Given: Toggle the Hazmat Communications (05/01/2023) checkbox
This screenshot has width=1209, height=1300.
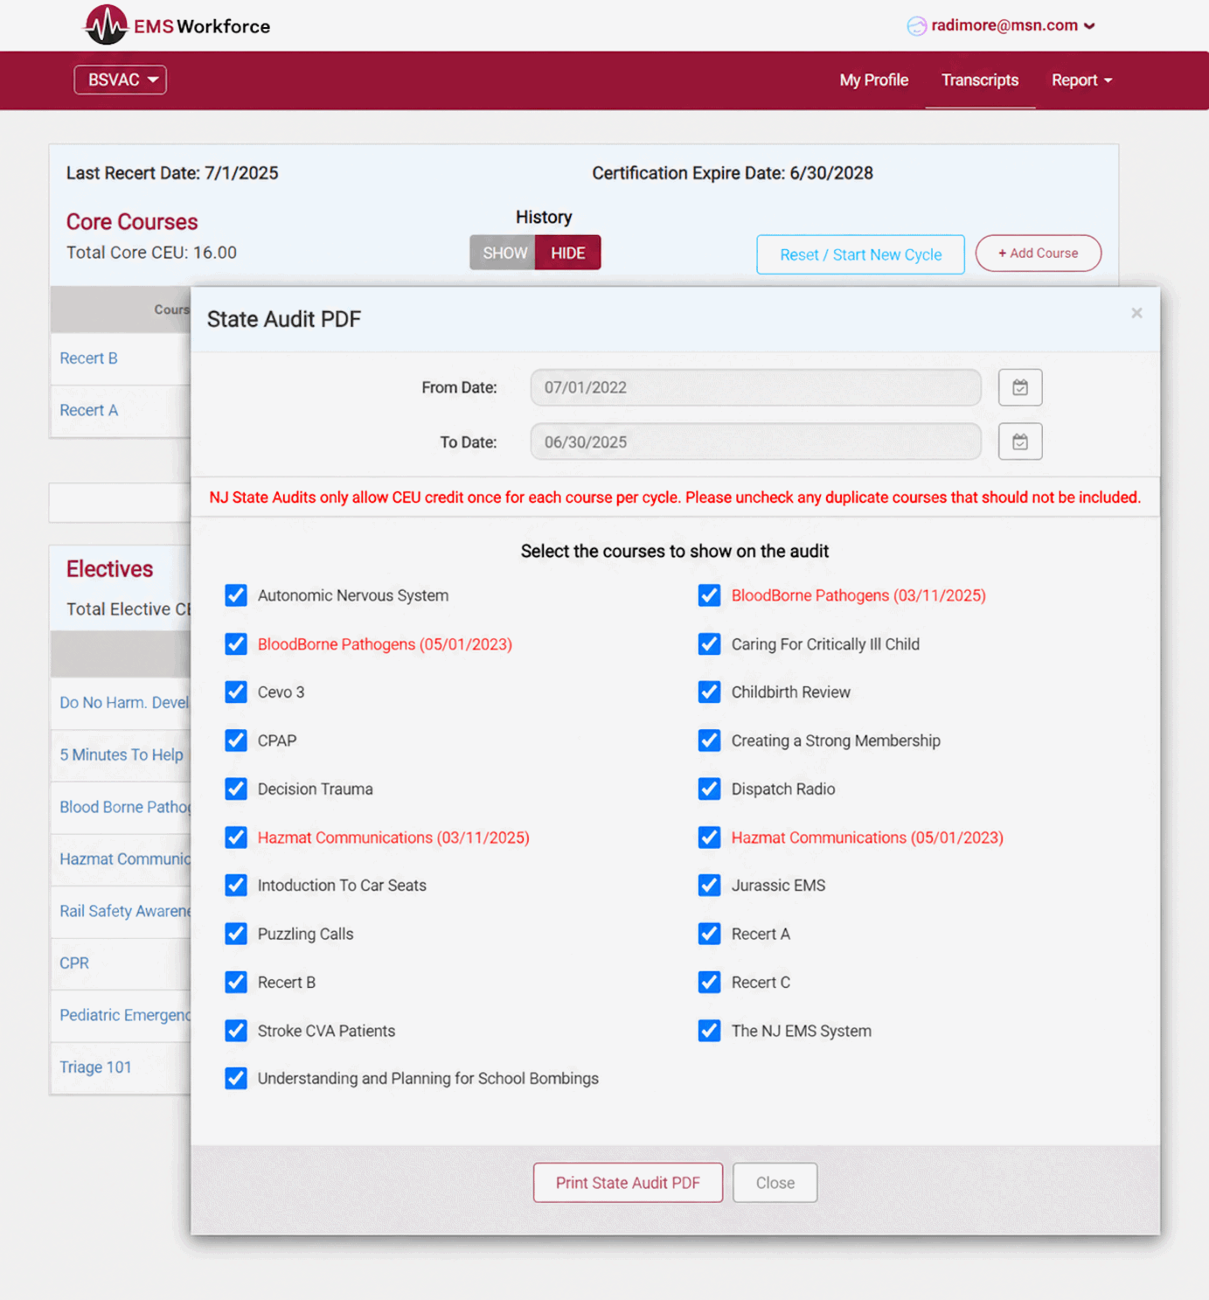Looking at the screenshot, I should 710,838.
